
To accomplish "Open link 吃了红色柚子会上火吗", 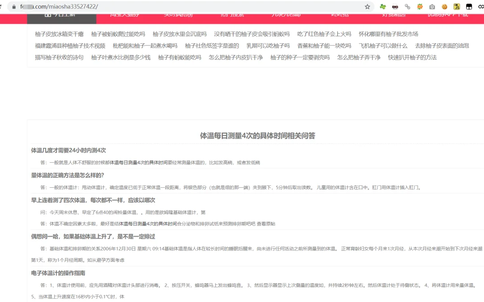I will pos(324,34).
